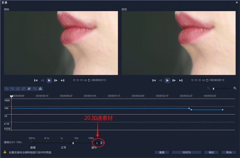Click the last keyframe toolbar icon

click(40, 89)
